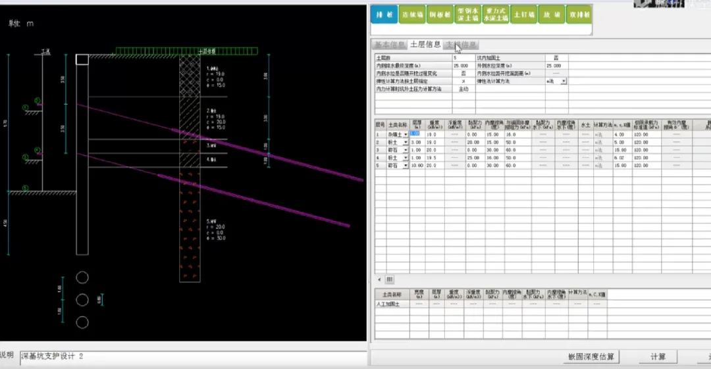The image size is (711, 369).
Task: Select the 排桩 support type button
Action: 384,14
